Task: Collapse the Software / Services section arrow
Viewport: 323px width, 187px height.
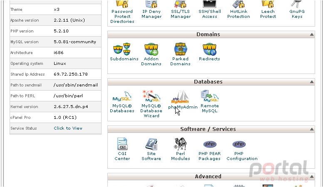Action: (x=312, y=129)
